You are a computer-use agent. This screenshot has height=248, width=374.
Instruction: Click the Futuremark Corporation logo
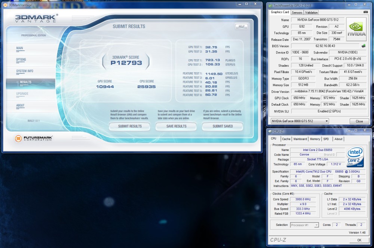click(33, 138)
